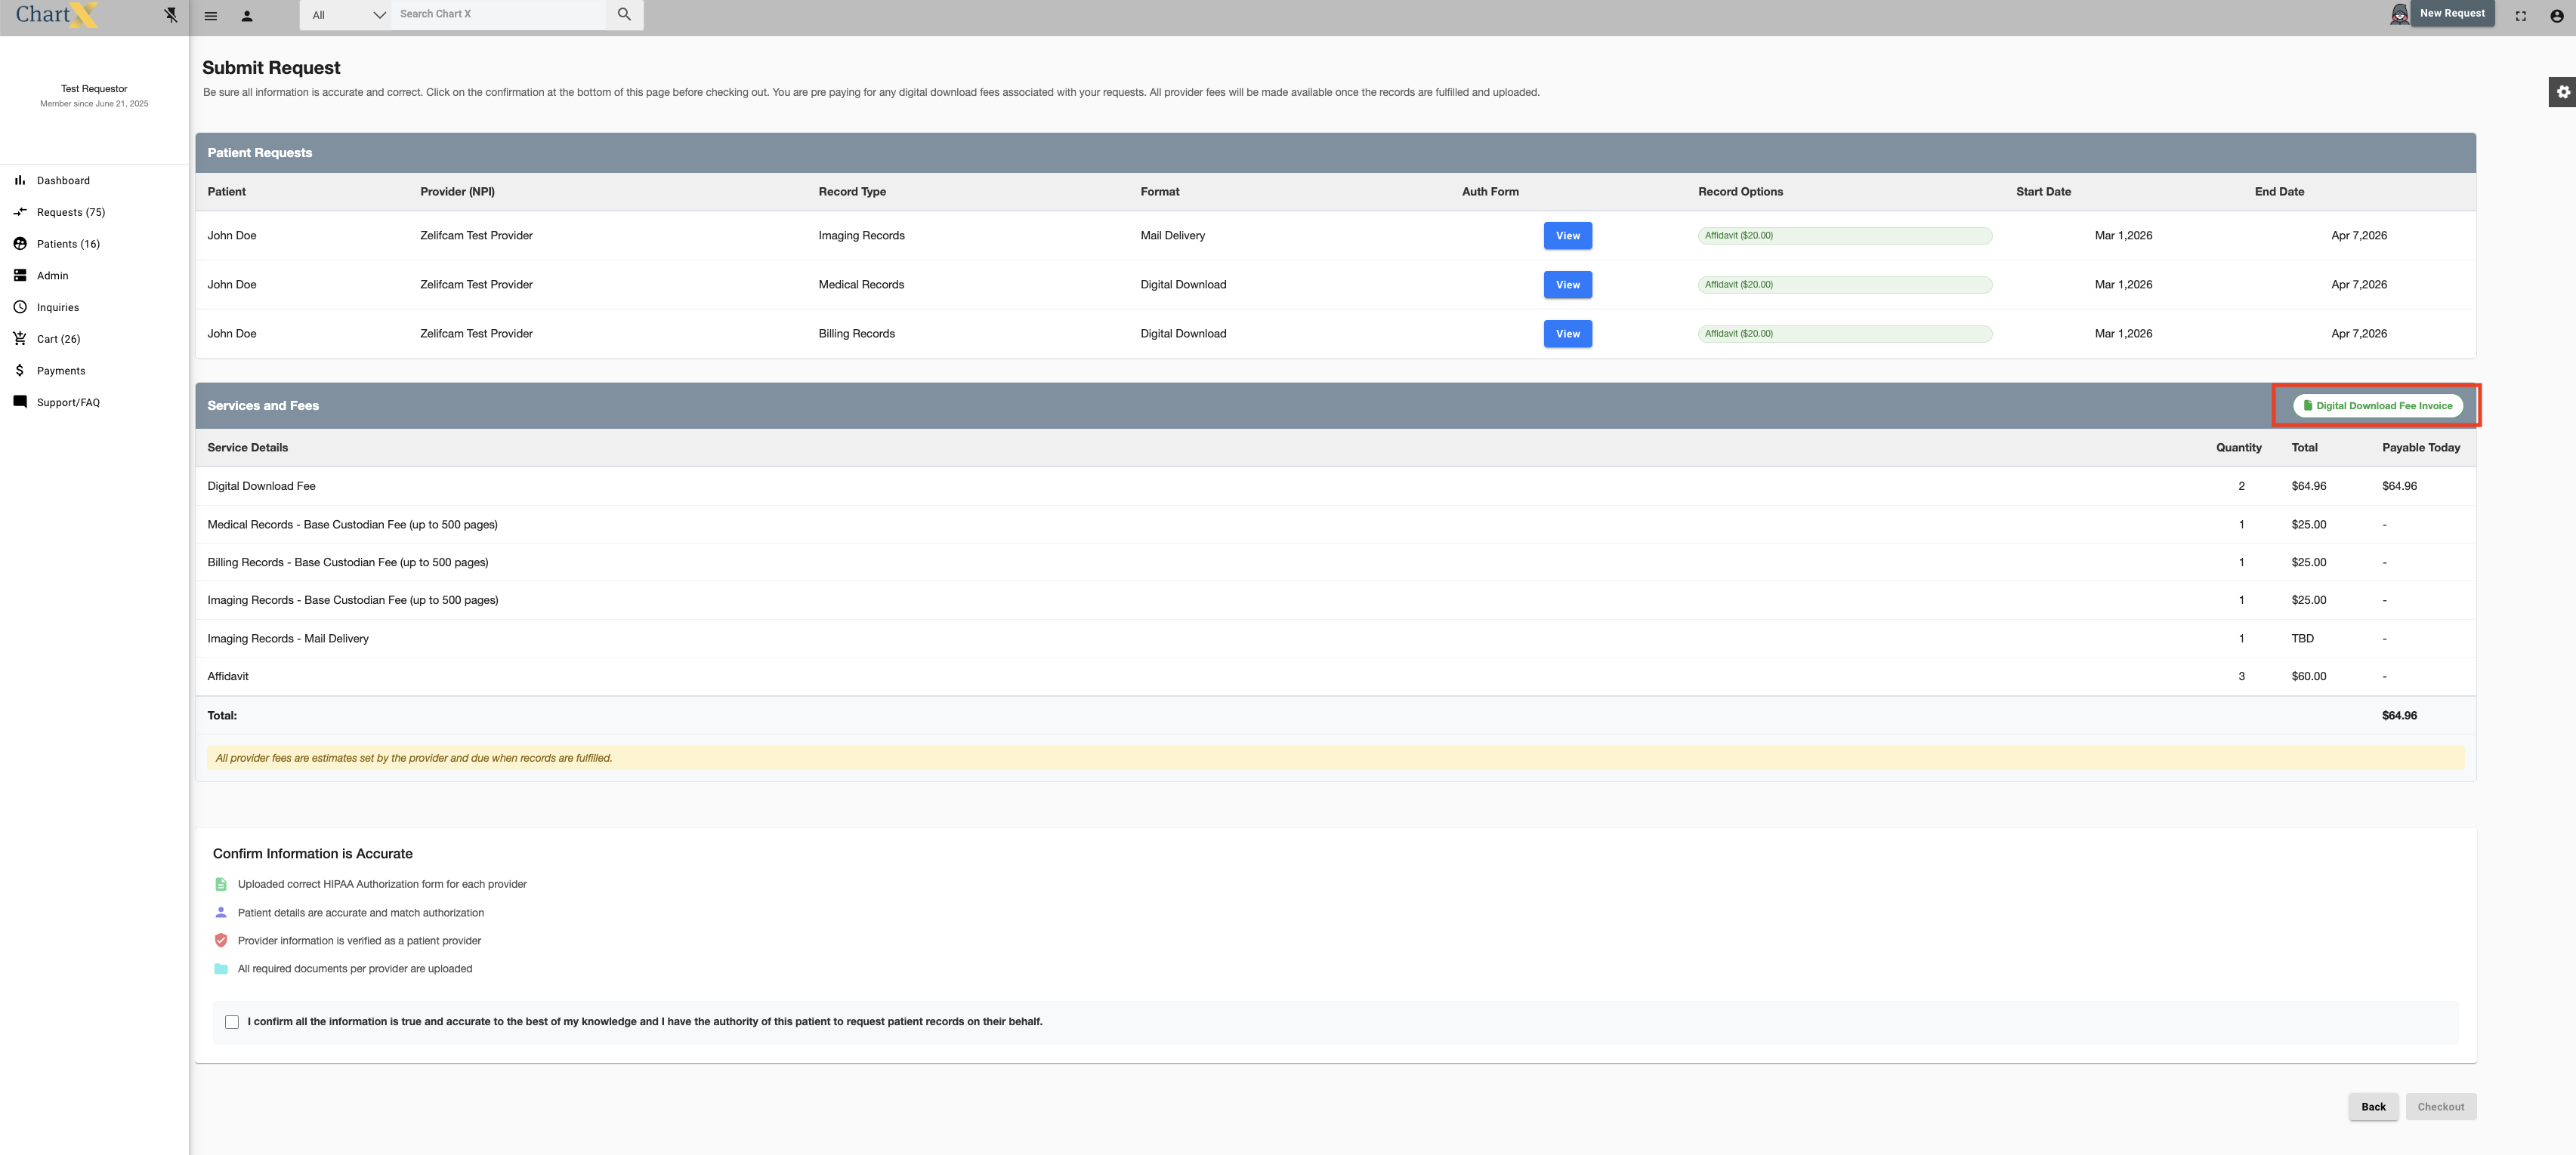Click the Back button
Screen dimensions: 2576x1155
(2373, 1107)
